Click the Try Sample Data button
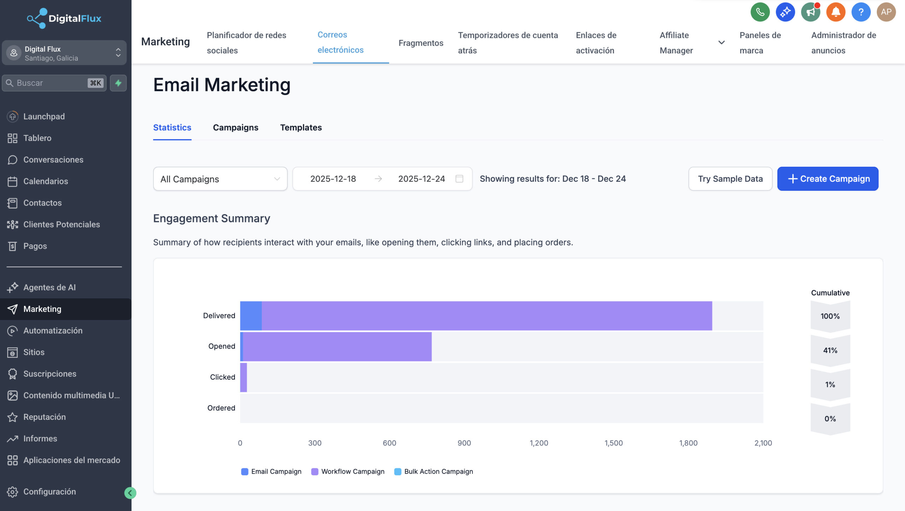Screen dimensions: 905x511 (730, 179)
